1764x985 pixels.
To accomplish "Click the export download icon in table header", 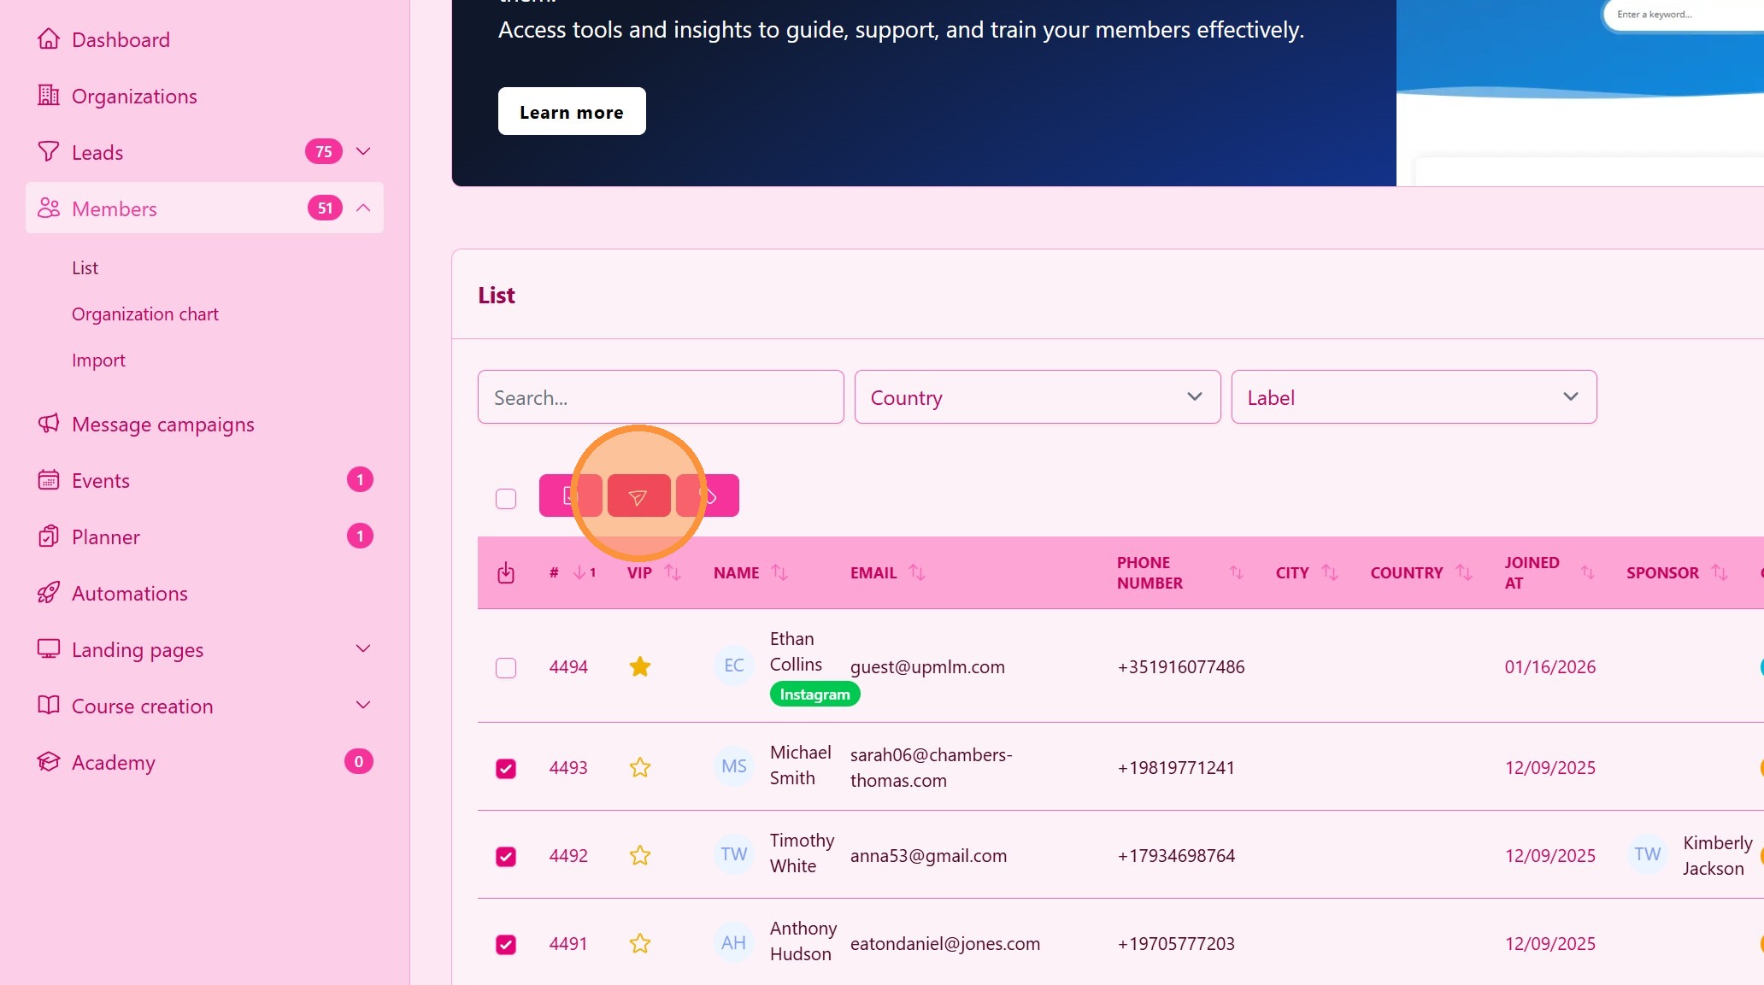I will (x=506, y=572).
